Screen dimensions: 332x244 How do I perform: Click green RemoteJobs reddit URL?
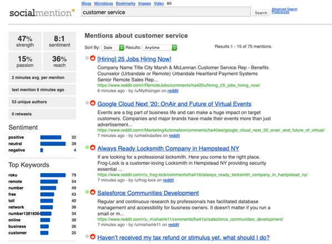[179, 85]
